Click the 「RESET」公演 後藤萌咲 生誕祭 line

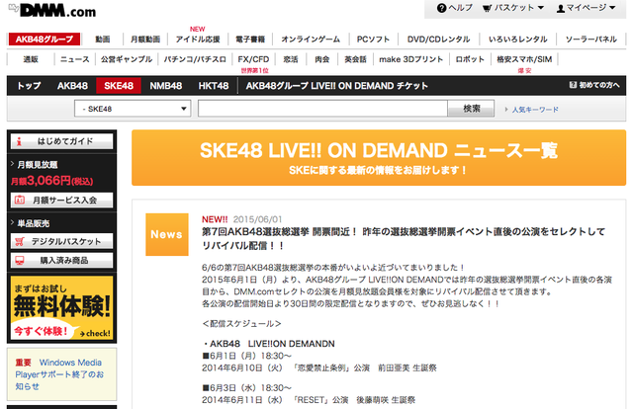pyautogui.click(x=309, y=400)
